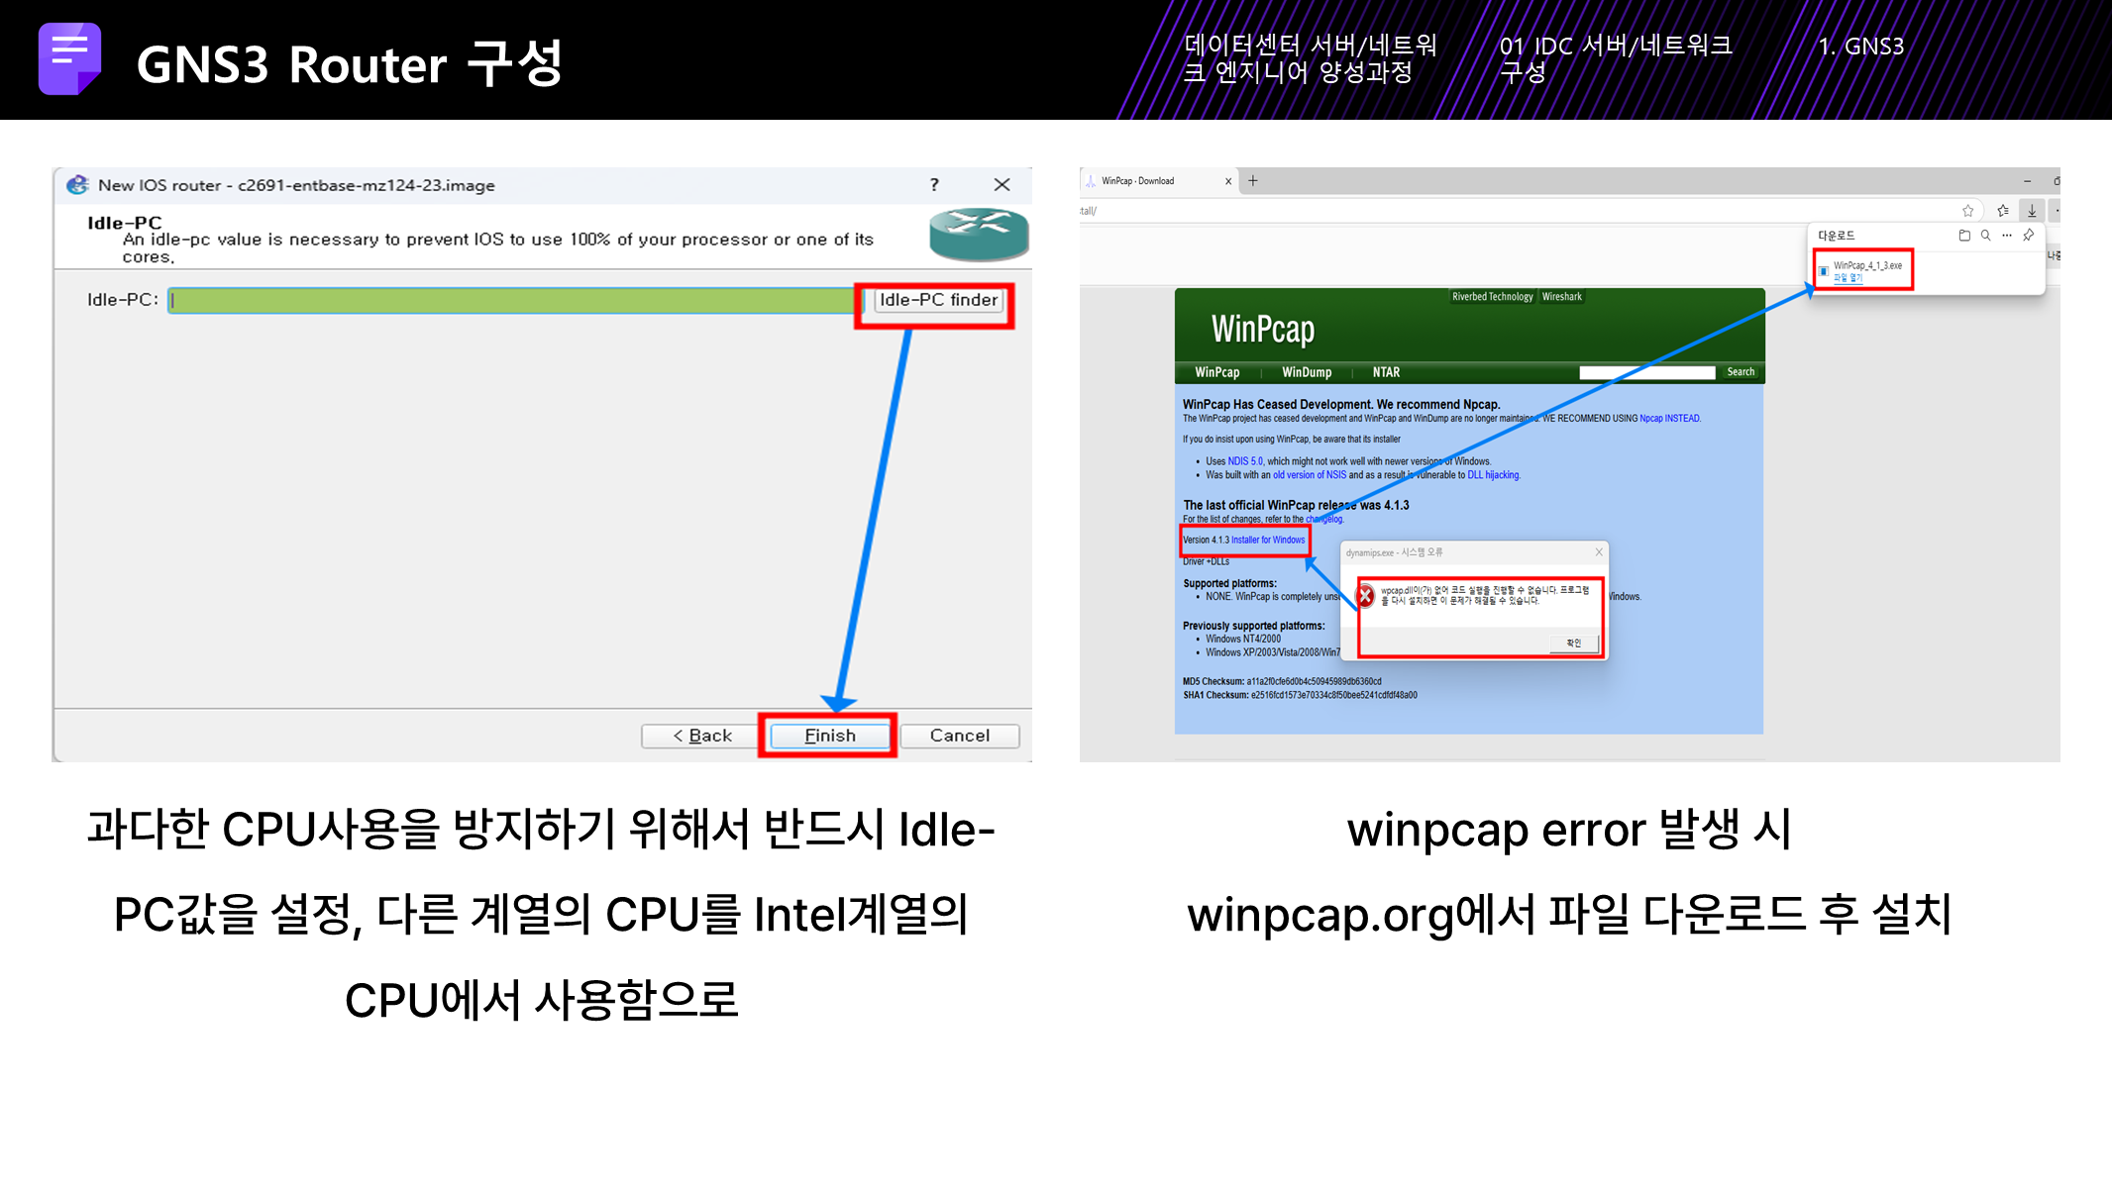The height and width of the screenshot is (1188, 2112).
Task: Open the downloaded WinPcap_4_1_3.exe file link
Action: 1848,278
